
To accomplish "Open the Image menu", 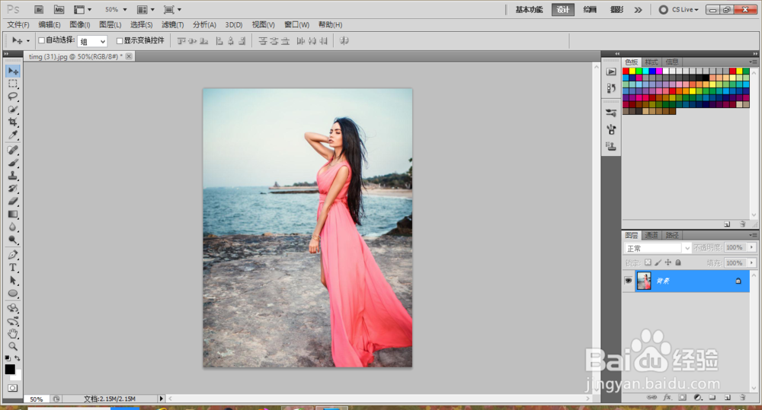I will 80,25.
